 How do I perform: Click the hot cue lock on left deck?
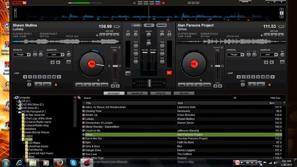[x=97, y=35]
